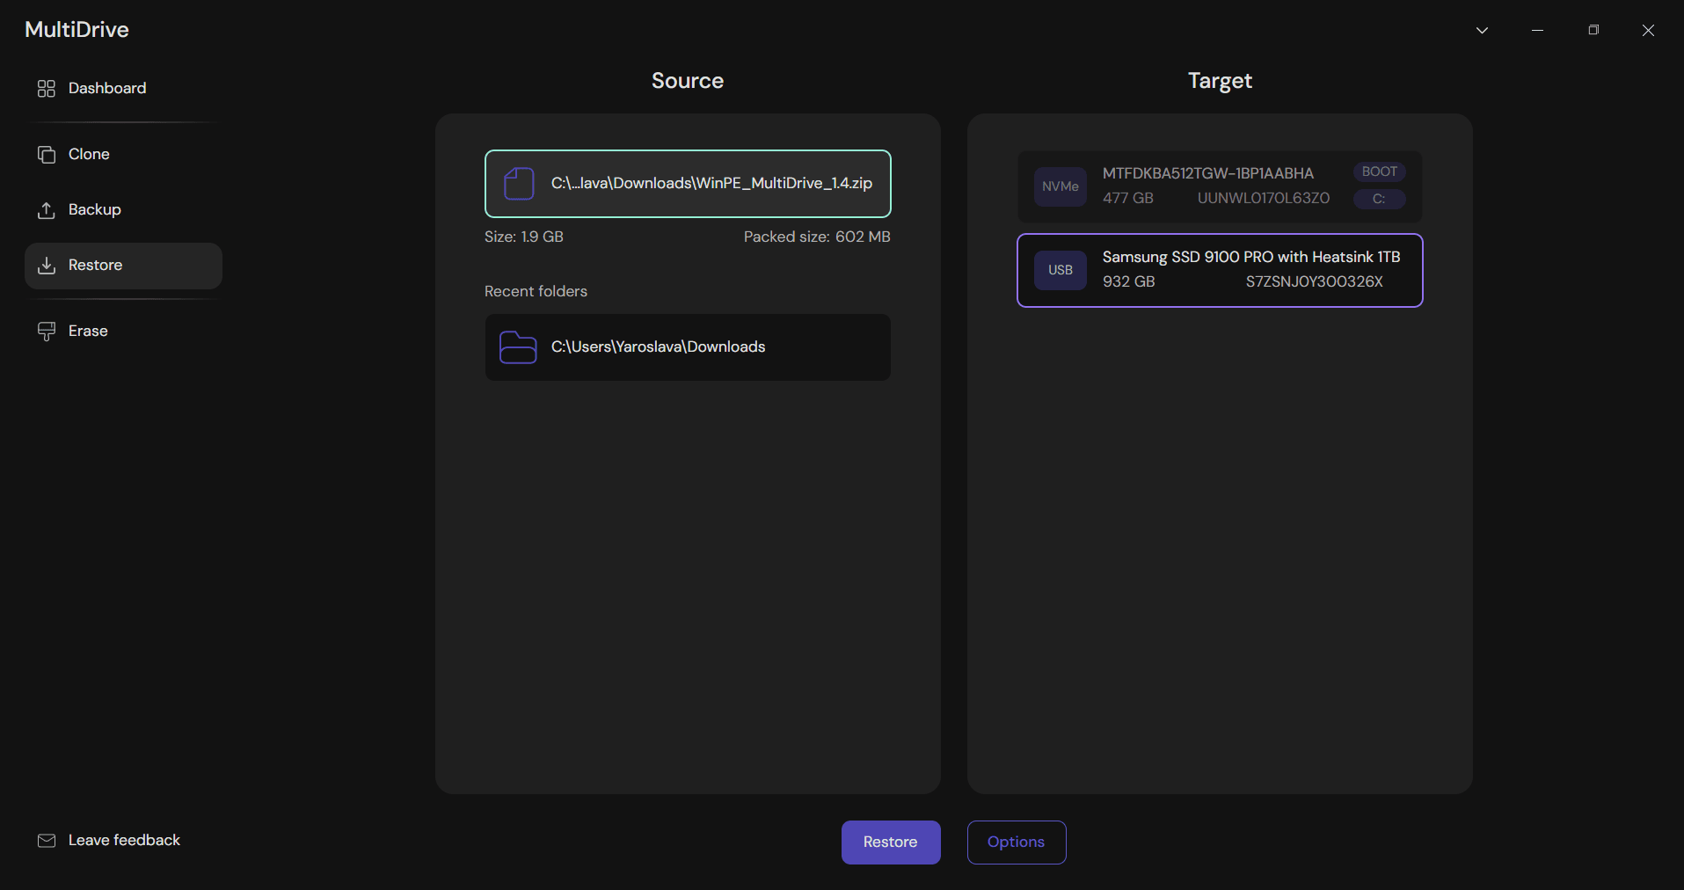Screen dimensions: 1684x890
Task: Click the Target heading
Action: 1220,81
